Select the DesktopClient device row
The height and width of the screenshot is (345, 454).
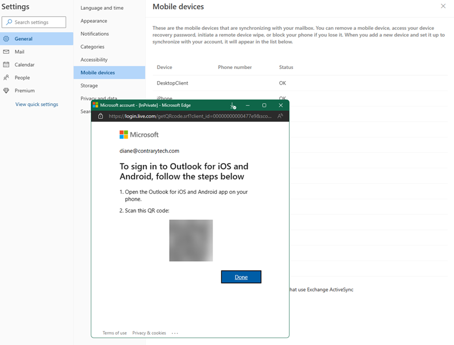[300, 83]
